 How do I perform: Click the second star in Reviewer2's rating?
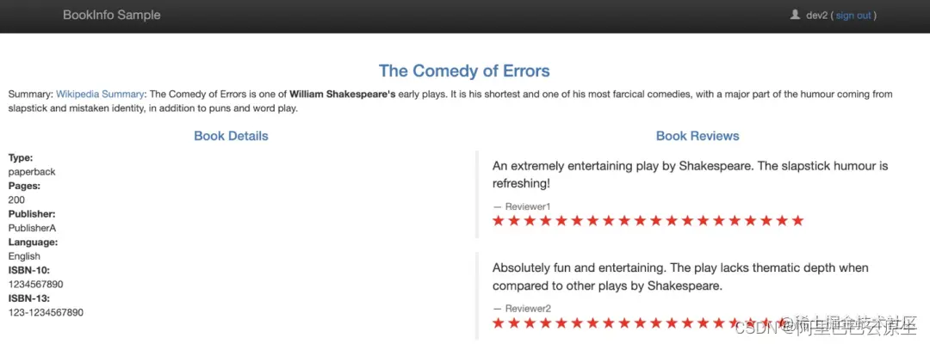pos(514,323)
